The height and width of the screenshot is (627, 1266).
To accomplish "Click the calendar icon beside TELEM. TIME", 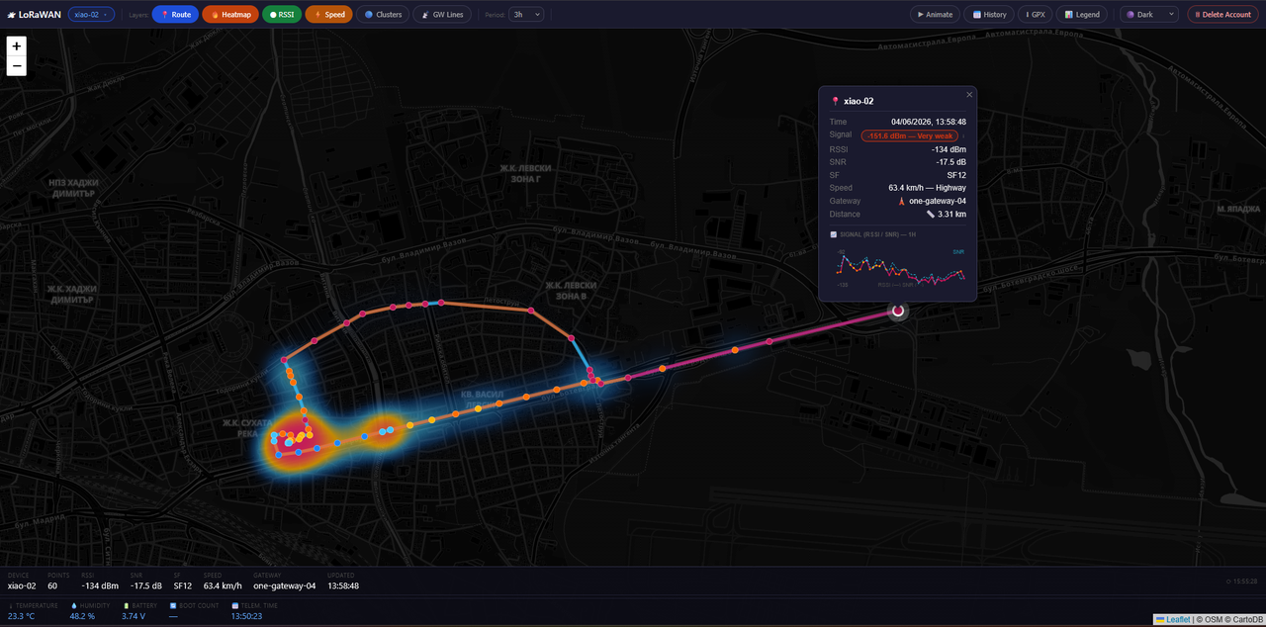I will 234,605.
